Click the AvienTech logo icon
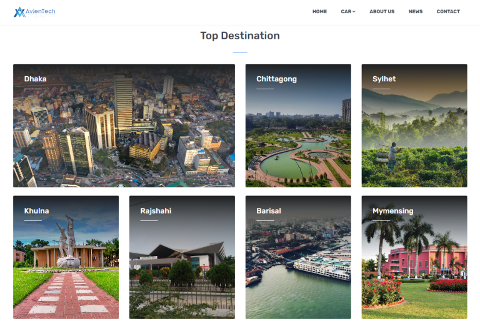Screen dimensions: 480x329 pos(19,12)
